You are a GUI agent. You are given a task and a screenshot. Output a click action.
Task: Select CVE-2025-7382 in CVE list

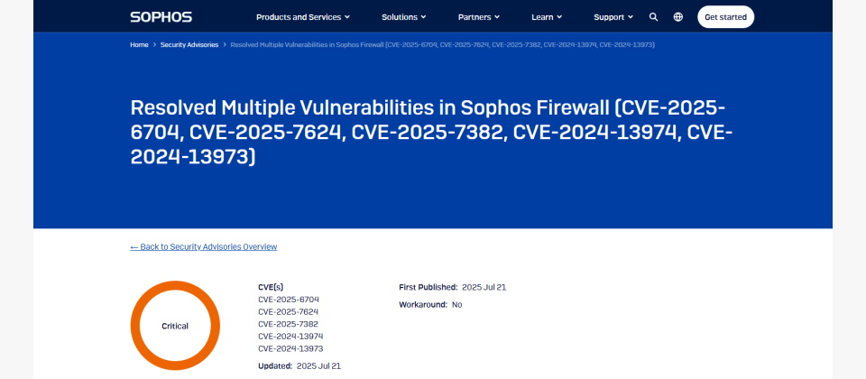click(289, 324)
